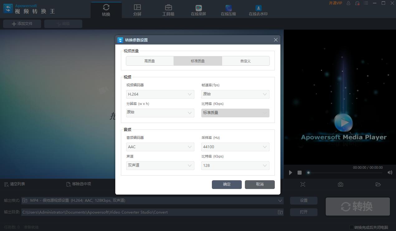396x231 pixels.
Task: Switch to the 分屏 tab
Action: [x=137, y=9]
